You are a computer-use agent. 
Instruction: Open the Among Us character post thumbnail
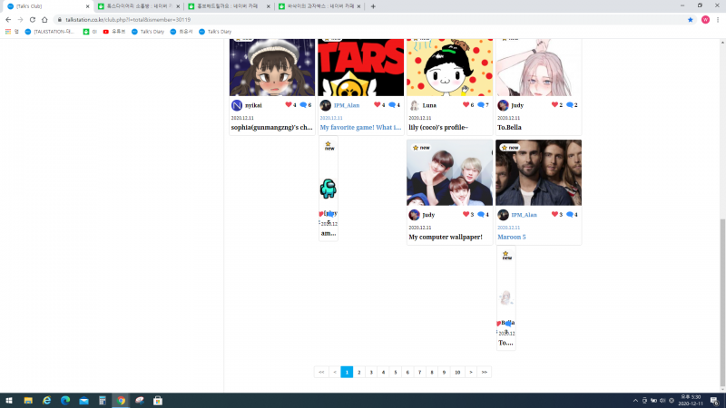[x=328, y=189]
